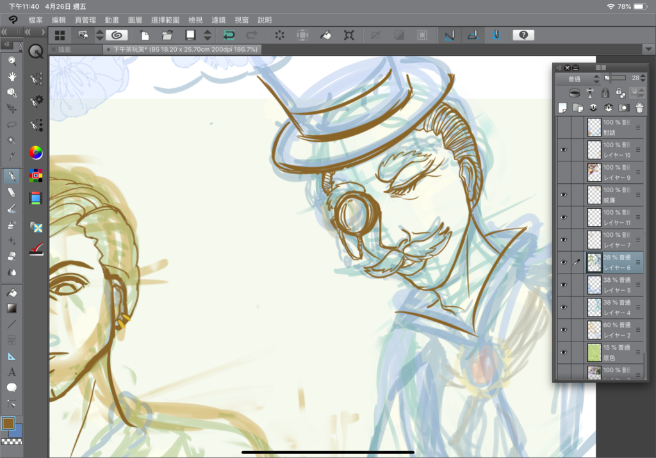The image size is (656, 458).
Task: Click the Clip Studio launch button
Action: click(x=117, y=35)
